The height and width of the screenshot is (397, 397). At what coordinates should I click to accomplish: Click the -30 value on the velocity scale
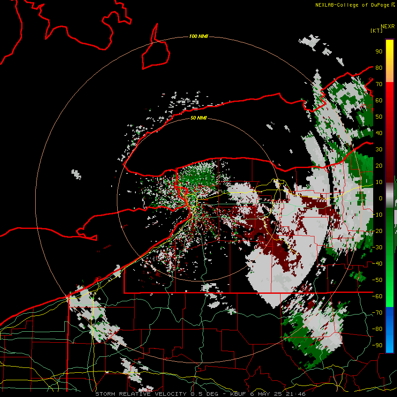click(377, 247)
